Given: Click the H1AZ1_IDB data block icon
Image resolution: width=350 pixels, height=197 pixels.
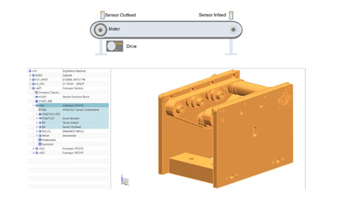Looking at the screenshot, I should pyautogui.click(x=37, y=101).
